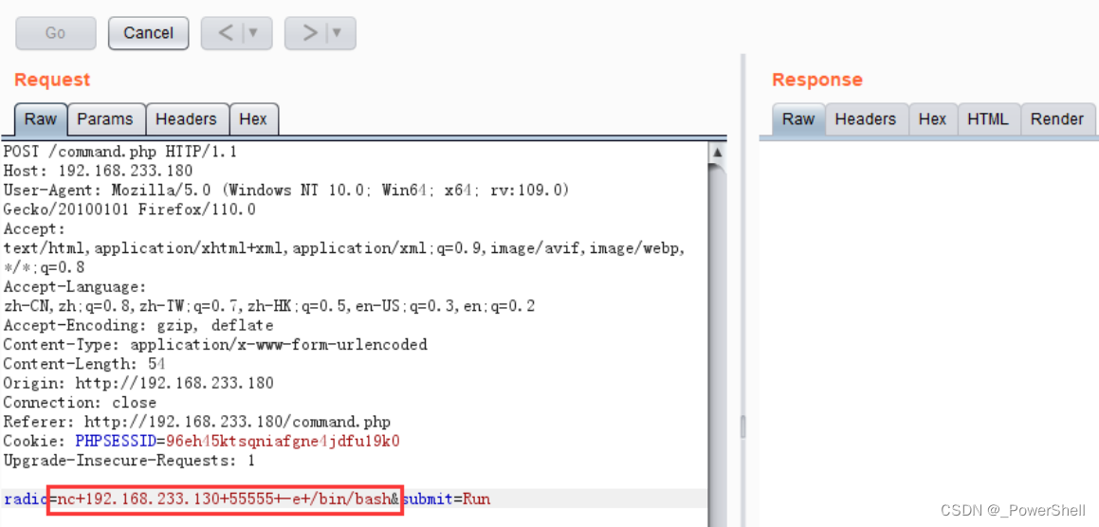Viewport: 1099px width, 527px height.
Task: Click the Content-Type header line
Action: tap(215, 345)
